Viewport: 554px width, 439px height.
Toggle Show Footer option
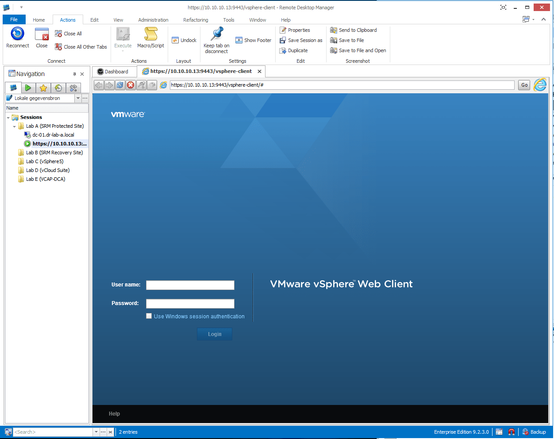tap(253, 40)
